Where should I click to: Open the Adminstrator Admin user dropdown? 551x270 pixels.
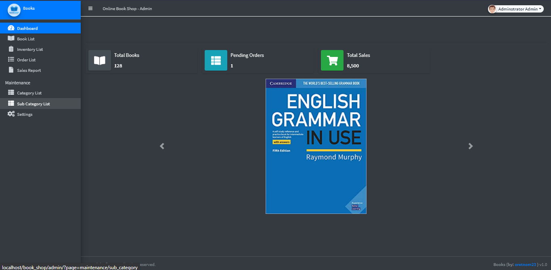click(x=516, y=9)
